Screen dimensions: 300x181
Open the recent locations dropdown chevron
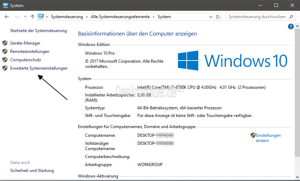point(25,17)
